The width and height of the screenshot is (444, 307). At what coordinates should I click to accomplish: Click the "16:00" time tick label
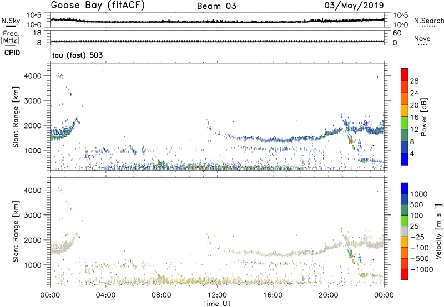[273, 295]
